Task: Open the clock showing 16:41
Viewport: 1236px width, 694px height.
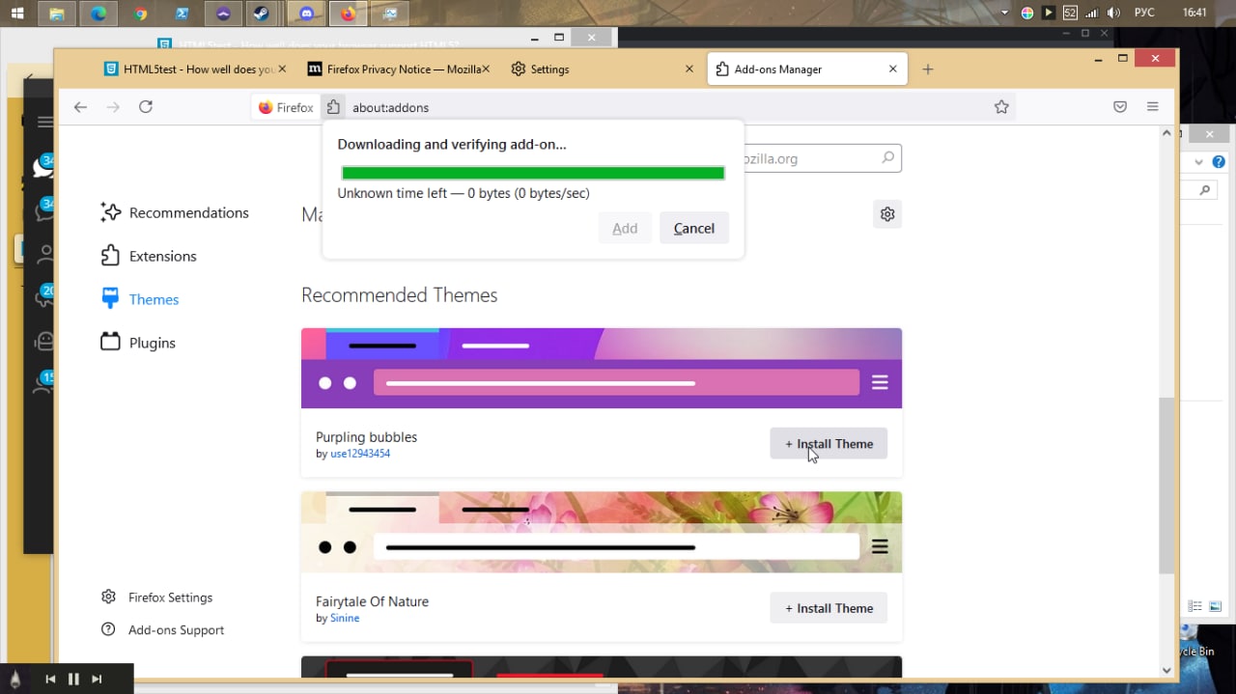Action: pyautogui.click(x=1194, y=14)
